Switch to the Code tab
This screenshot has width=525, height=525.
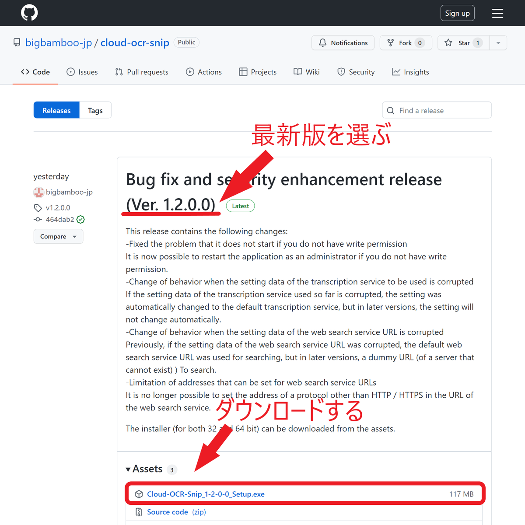pyautogui.click(x=35, y=72)
